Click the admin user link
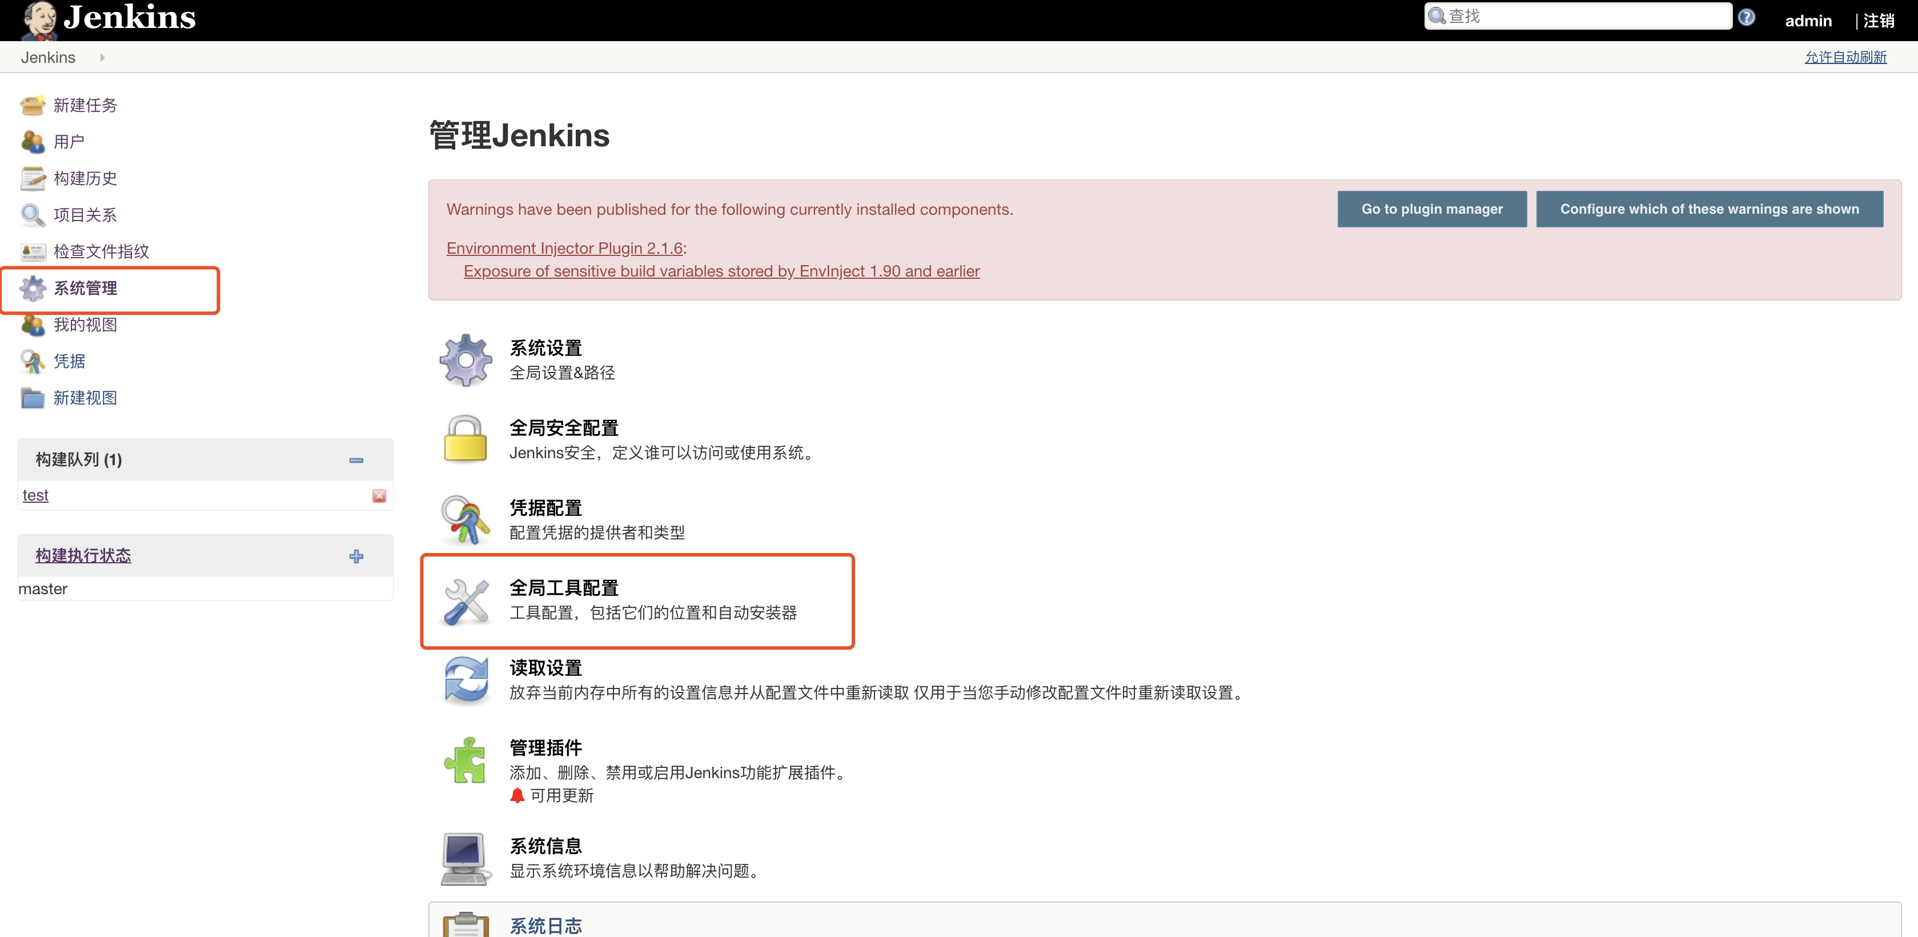 tap(1808, 21)
